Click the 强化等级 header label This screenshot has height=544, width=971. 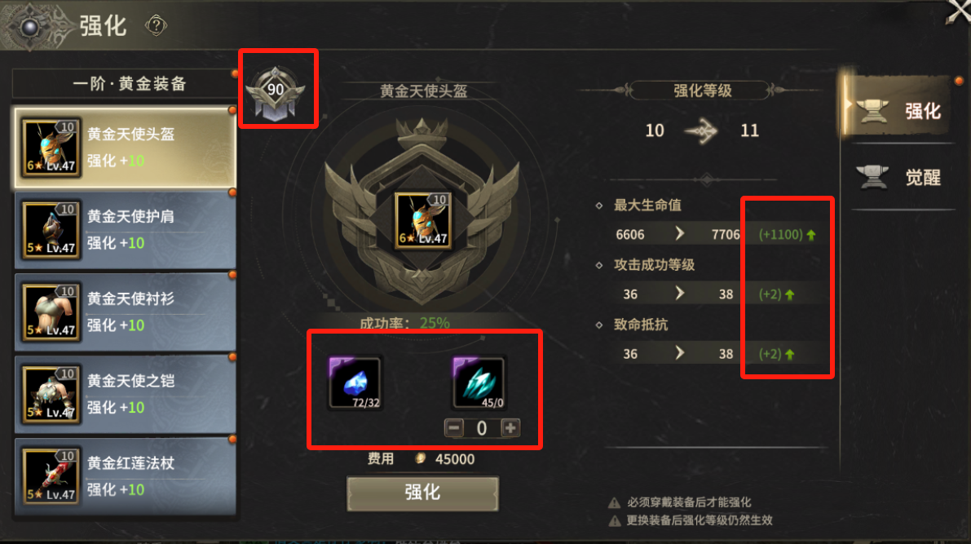(x=702, y=91)
